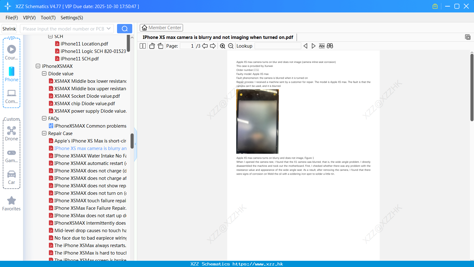Collapse the Diode value folder
Viewport: 474px width, 267px height.
point(44,73)
